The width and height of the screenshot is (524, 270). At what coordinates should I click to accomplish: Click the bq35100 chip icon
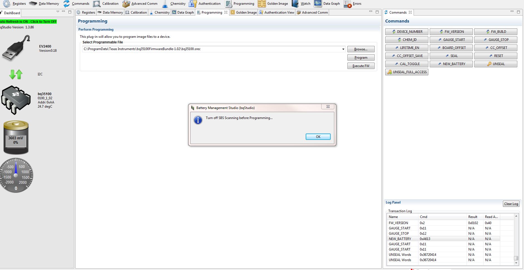pos(16,100)
